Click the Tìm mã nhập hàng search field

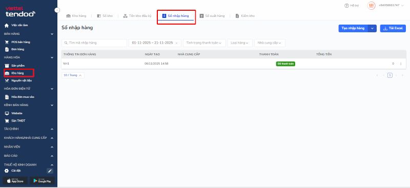click(94, 43)
